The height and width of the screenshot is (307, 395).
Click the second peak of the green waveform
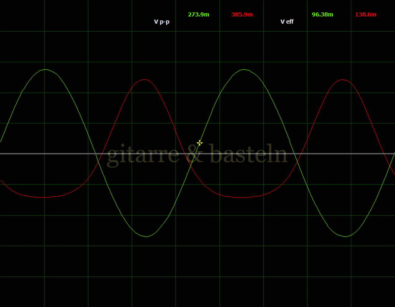pyautogui.click(x=244, y=70)
